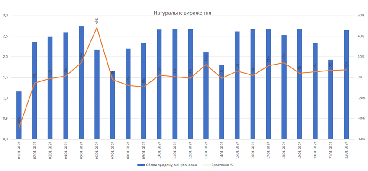Select the bar for 14.01.2024

point(222,102)
